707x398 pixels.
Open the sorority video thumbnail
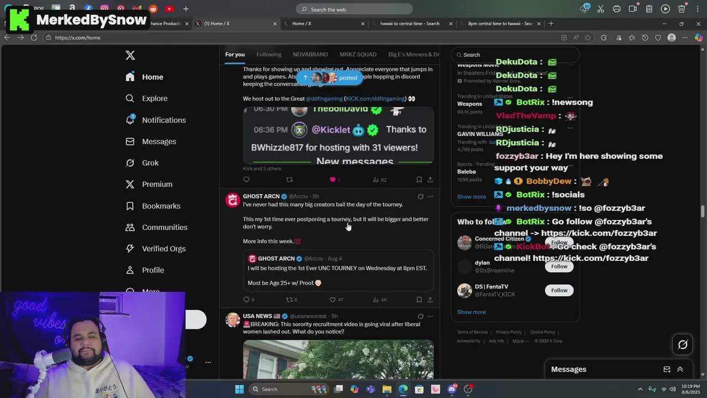pyautogui.click(x=338, y=359)
